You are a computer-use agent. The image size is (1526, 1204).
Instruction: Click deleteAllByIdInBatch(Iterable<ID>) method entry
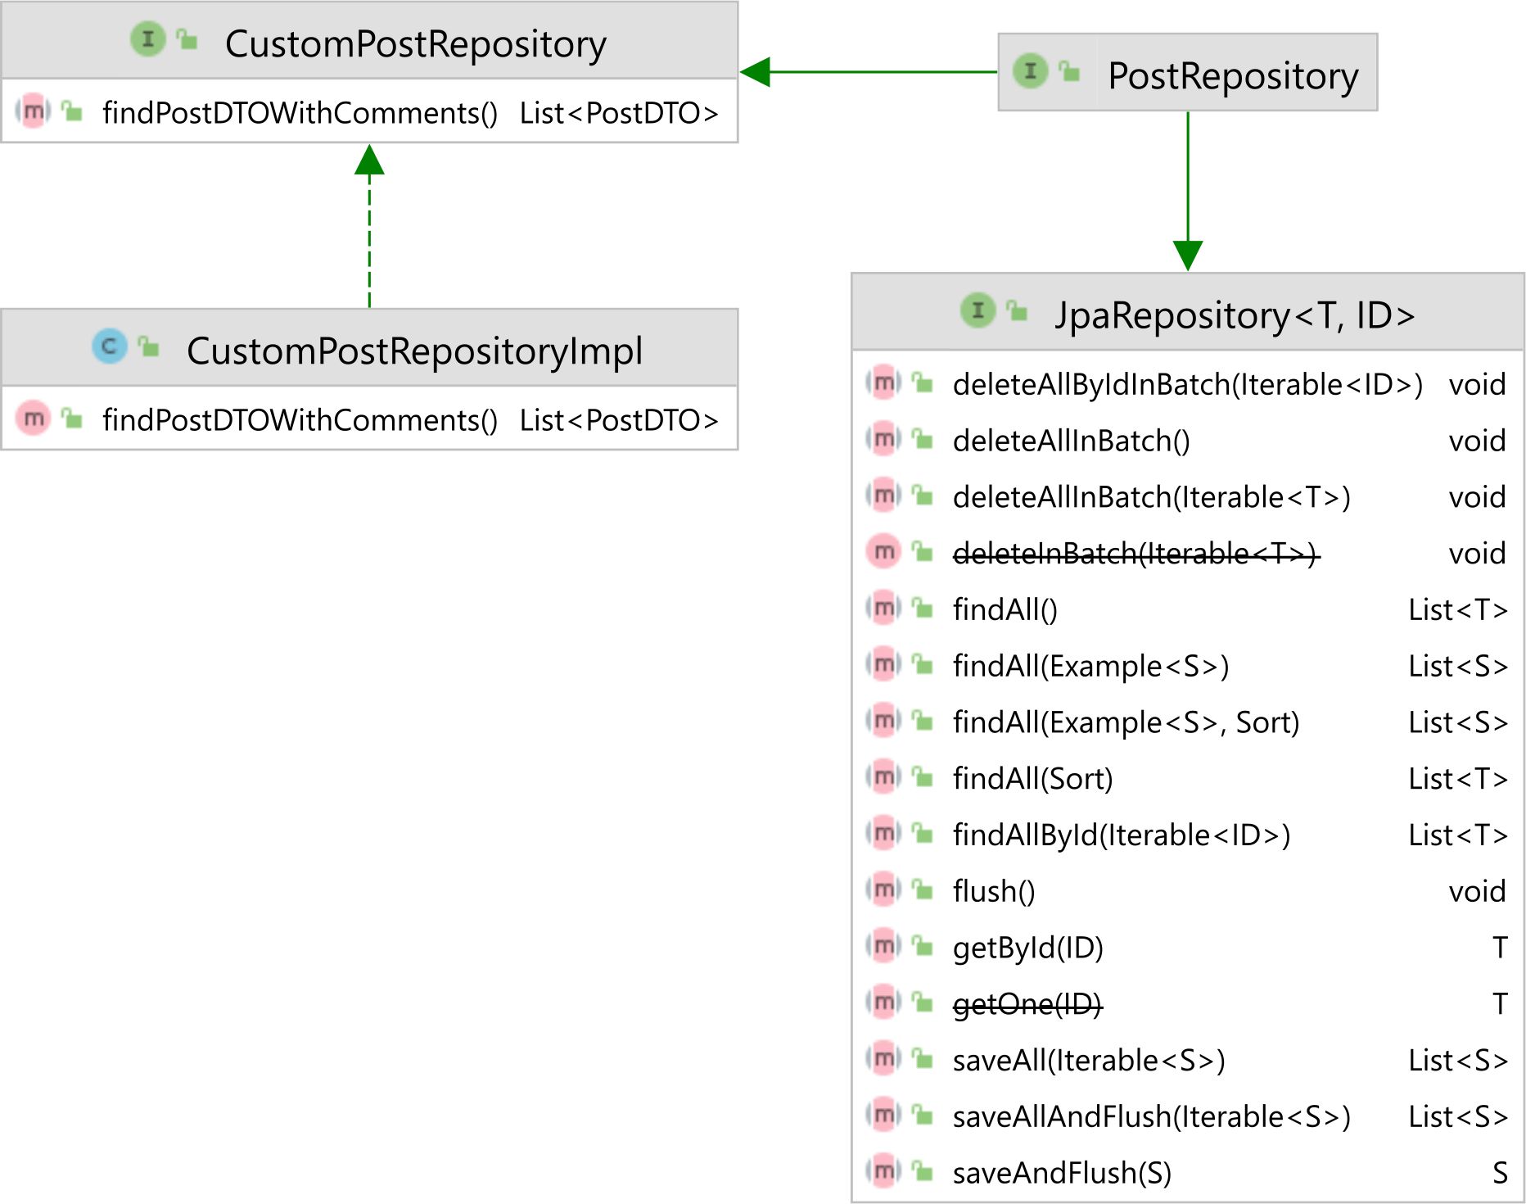(1188, 384)
